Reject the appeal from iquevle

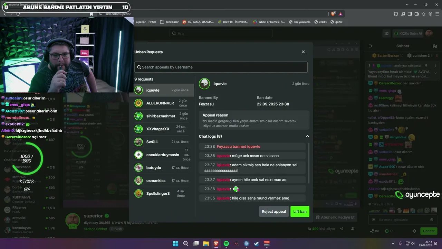(274, 211)
